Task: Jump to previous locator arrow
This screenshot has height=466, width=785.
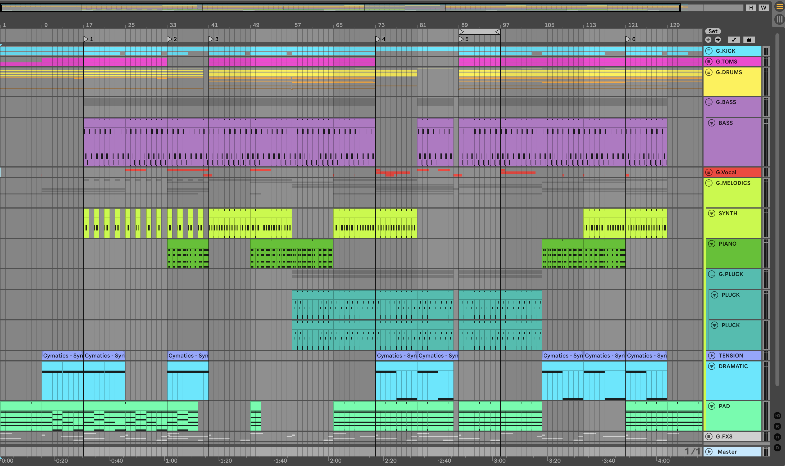Action: pyautogui.click(x=708, y=40)
